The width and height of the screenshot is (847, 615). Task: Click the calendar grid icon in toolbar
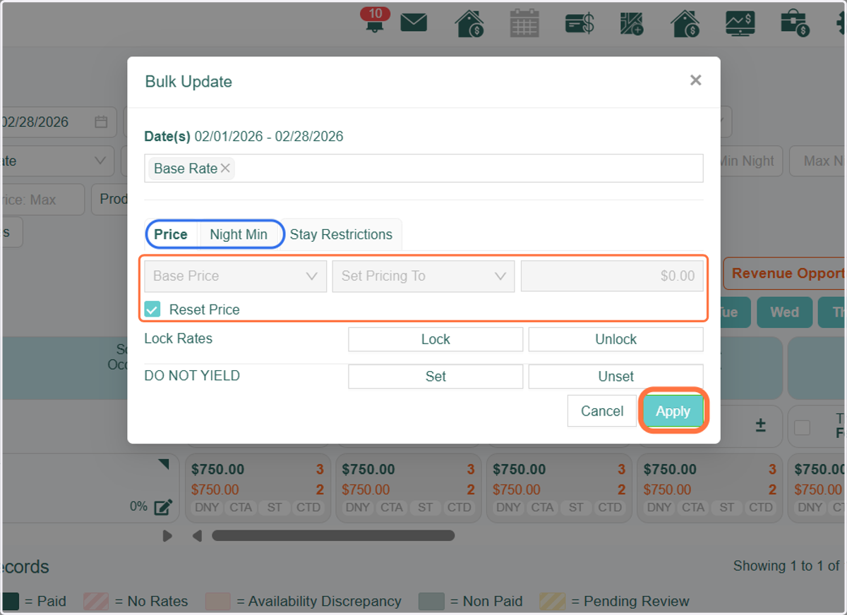[524, 23]
